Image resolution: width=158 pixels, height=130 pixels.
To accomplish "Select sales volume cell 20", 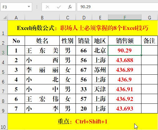I will (x=84, y=108).
